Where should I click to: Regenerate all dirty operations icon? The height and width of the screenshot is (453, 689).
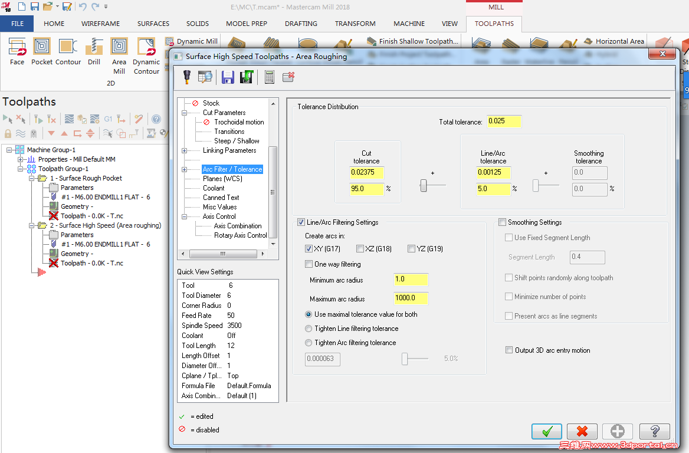pos(51,119)
